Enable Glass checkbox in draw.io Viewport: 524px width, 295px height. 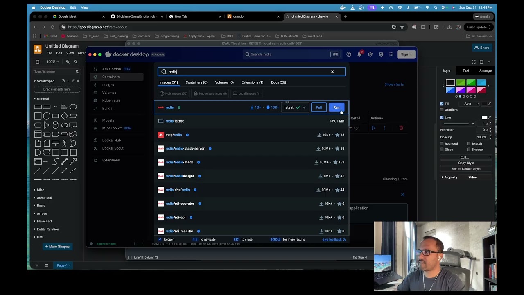[x=442, y=150]
